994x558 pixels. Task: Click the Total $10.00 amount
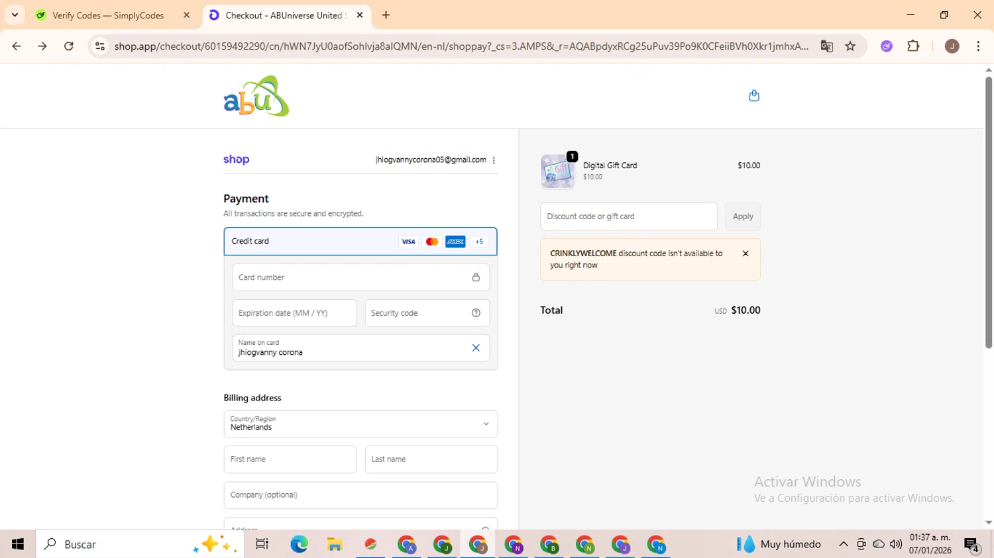pyautogui.click(x=745, y=310)
